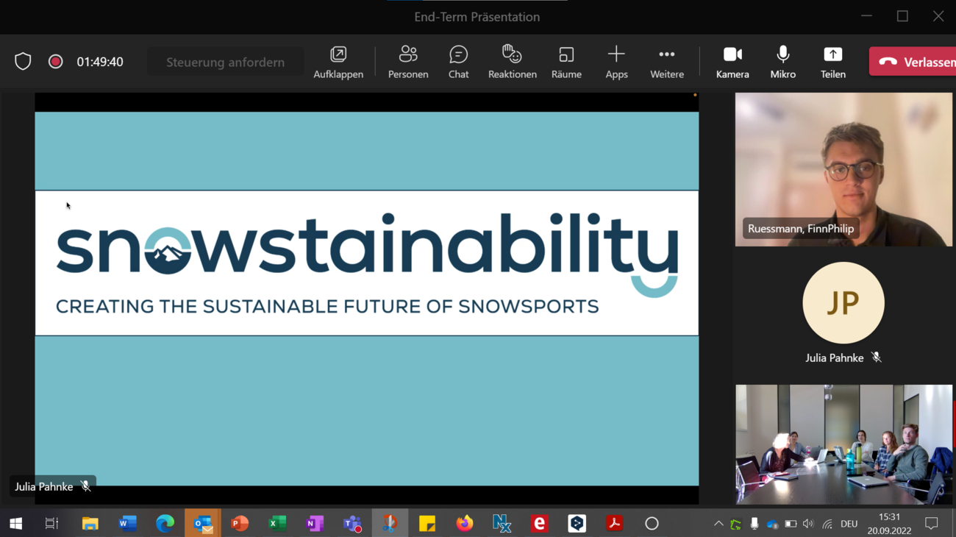
Task: Open the red 'e' app taskbar icon
Action: (540, 524)
